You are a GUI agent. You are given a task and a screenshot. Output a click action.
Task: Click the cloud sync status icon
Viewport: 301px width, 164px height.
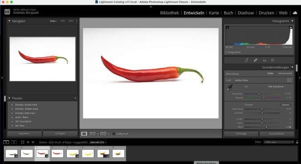[295, 12]
